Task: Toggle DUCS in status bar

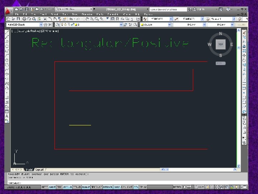Action: pos(117,187)
